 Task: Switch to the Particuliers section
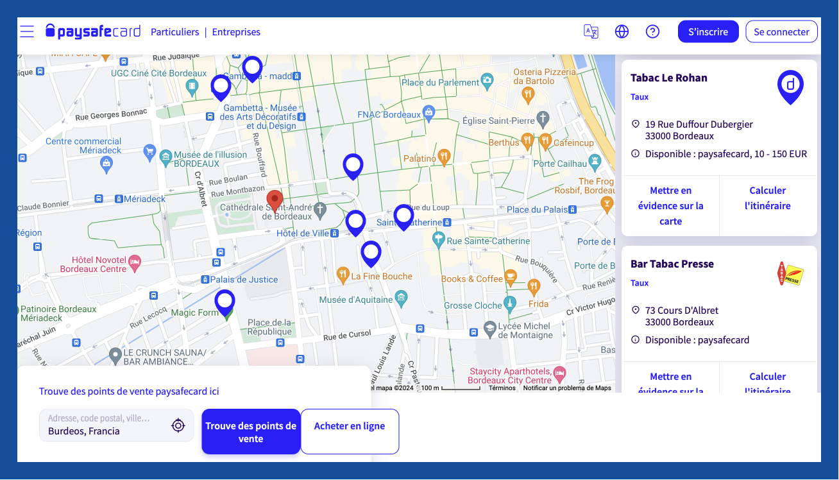pyautogui.click(x=175, y=32)
